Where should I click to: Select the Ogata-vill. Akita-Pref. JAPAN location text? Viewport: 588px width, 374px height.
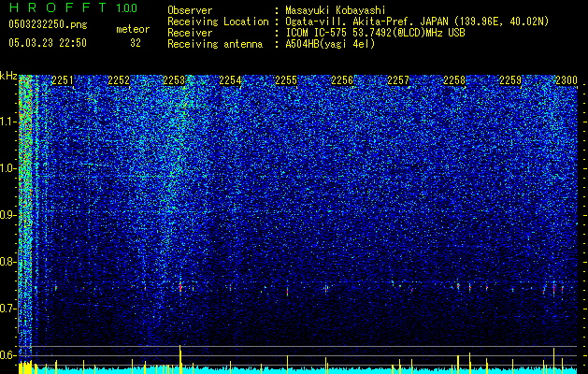click(417, 22)
